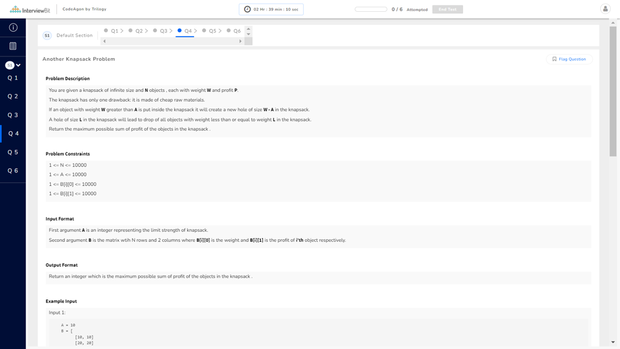The width and height of the screenshot is (620, 349).
Task: Open the info icon in sidebar
Action: tap(13, 27)
